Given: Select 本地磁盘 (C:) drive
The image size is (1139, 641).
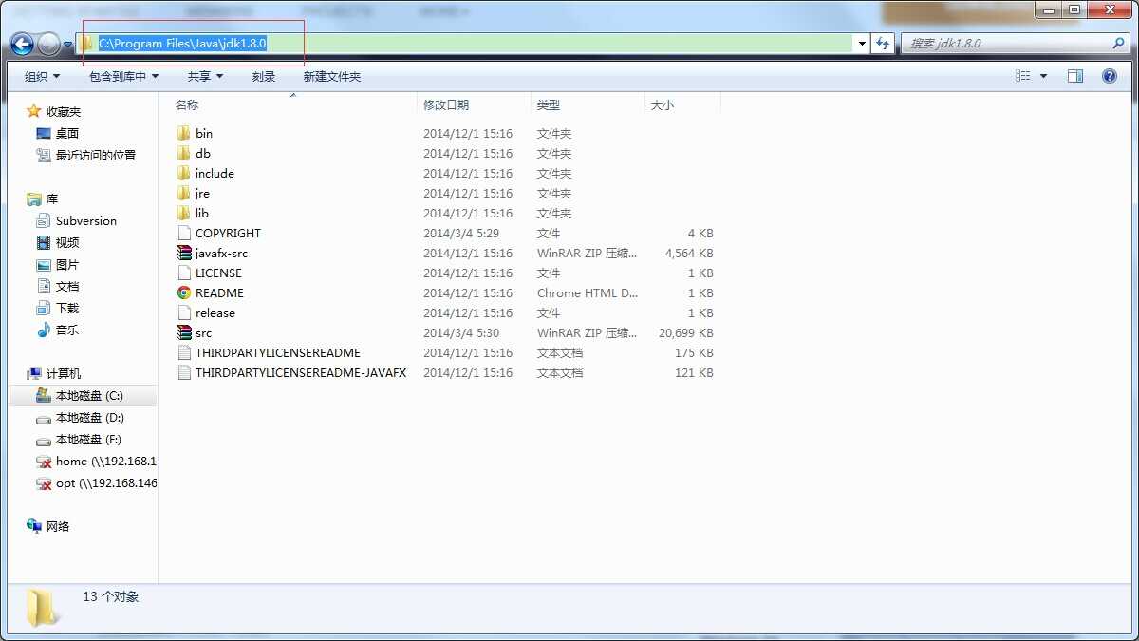Looking at the screenshot, I should coord(89,395).
